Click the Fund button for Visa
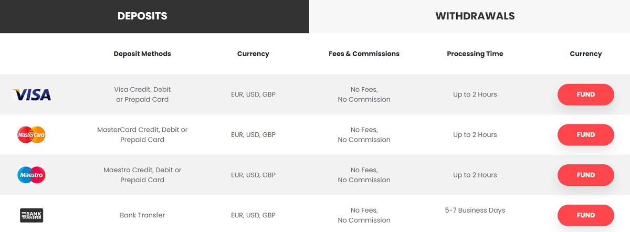630x232 pixels. [x=586, y=94]
